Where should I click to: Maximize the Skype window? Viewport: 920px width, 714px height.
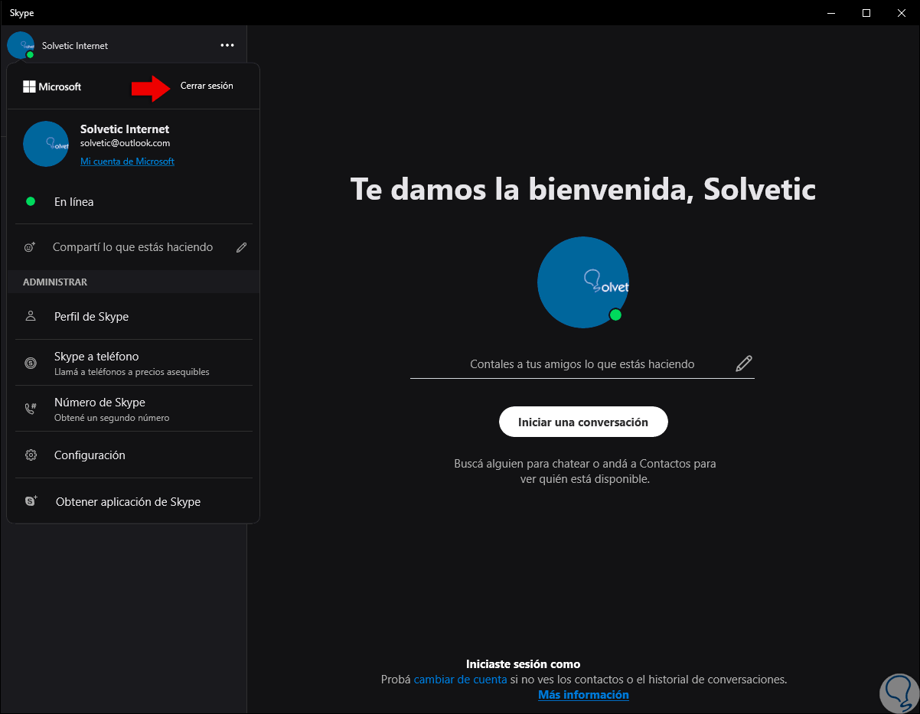click(x=866, y=12)
